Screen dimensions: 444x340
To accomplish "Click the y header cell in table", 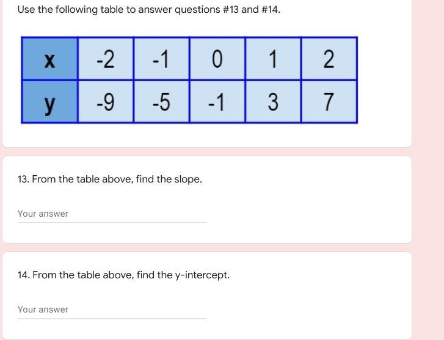I will tap(49, 102).
